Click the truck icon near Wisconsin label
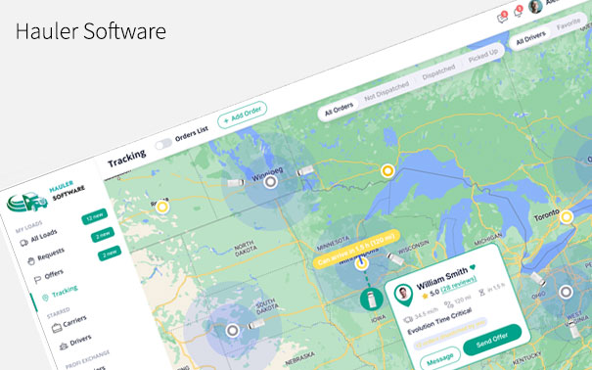 (x=395, y=259)
